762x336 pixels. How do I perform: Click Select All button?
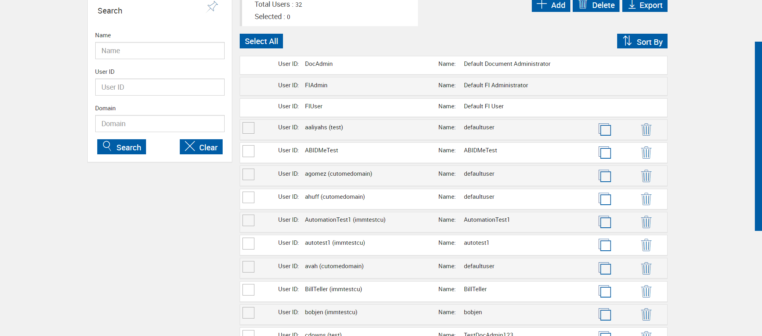(261, 41)
